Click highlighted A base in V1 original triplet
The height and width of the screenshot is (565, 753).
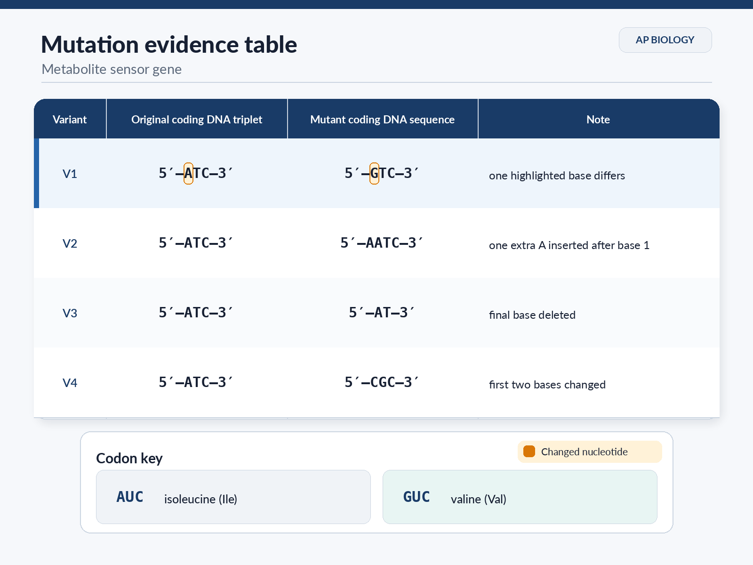pyautogui.click(x=188, y=173)
